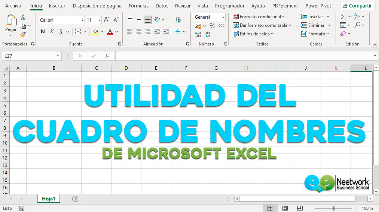This screenshot has width=379, height=212.
Task: Click the increase font size icon
Action: (x=107, y=20)
